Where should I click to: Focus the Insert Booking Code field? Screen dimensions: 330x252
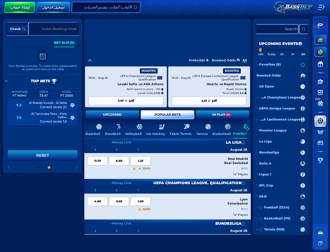[x=54, y=29]
